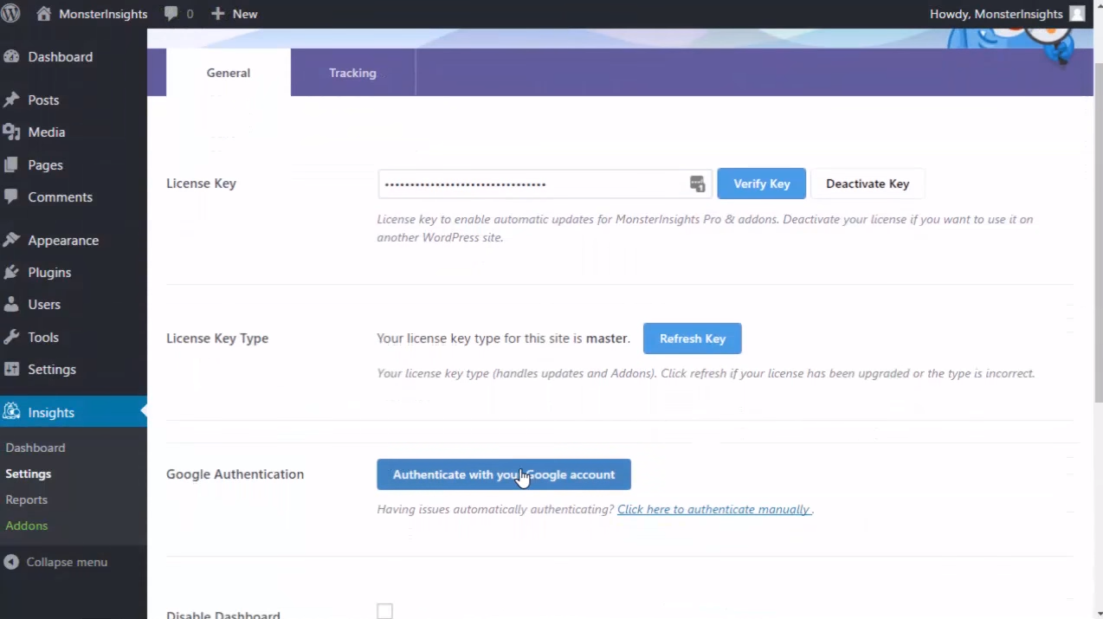Click the Comments bubble icon in sidebar

[11, 197]
